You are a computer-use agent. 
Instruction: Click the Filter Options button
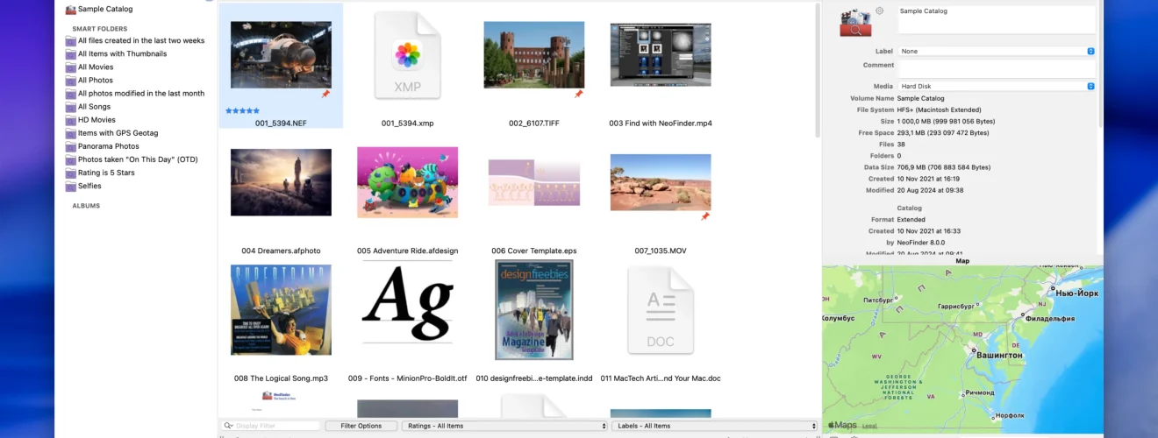click(361, 426)
